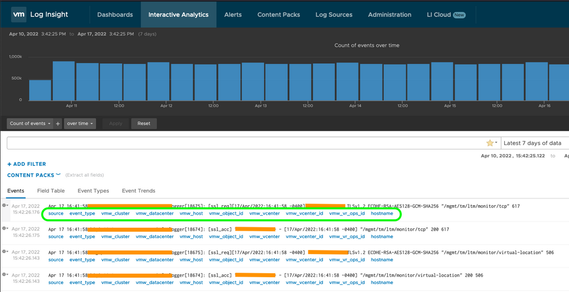Add another chart function with plus button
This screenshot has height=292, width=569.
(x=57, y=123)
